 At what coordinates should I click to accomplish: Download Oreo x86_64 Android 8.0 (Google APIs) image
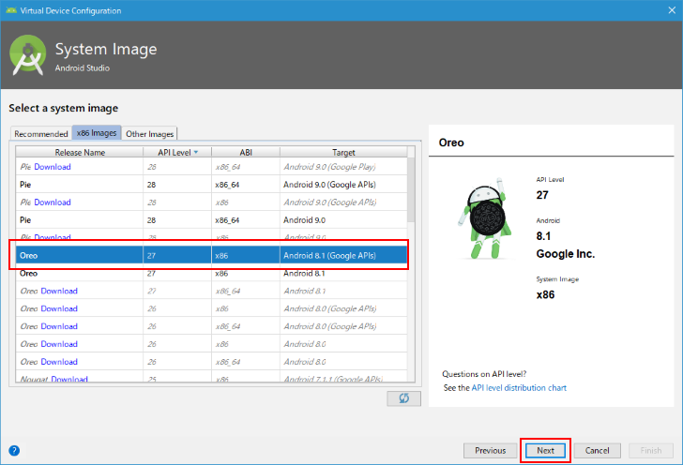(x=59, y=326)
